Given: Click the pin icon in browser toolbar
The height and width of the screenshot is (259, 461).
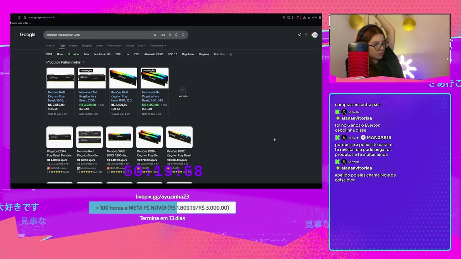Looking at the screenshot, I should 284,17.
